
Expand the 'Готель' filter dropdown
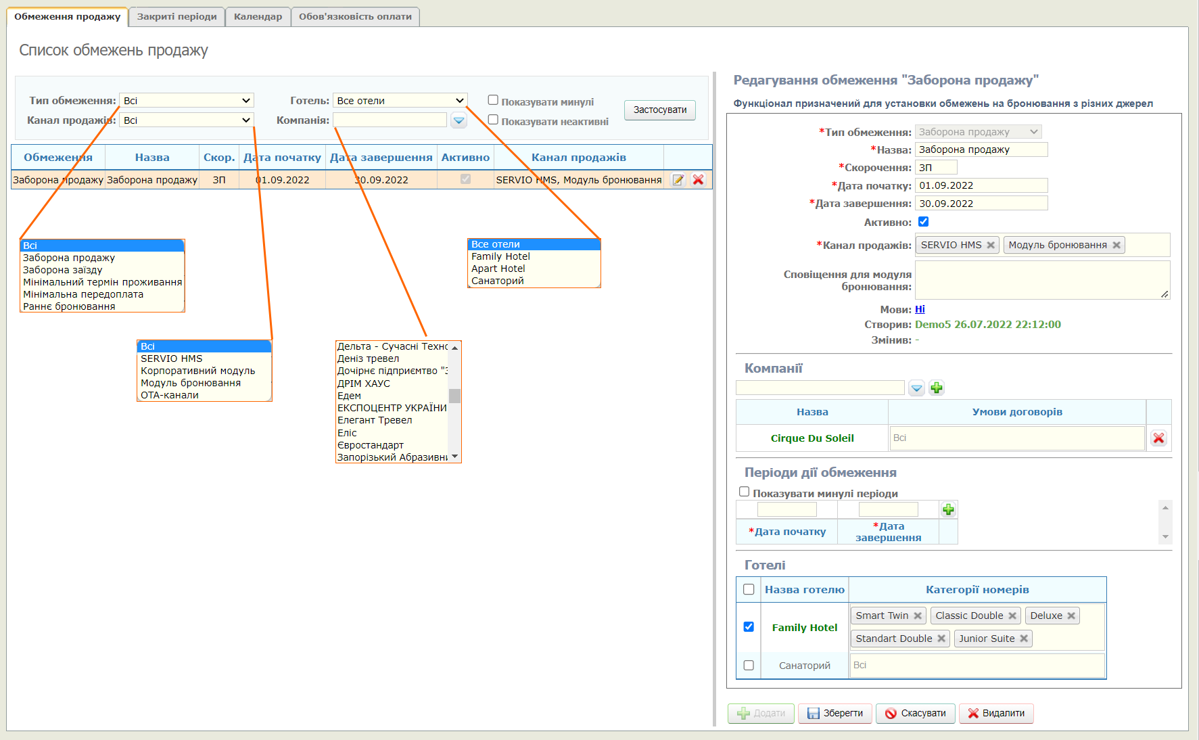pyautogui.click(x=400, y=101)
